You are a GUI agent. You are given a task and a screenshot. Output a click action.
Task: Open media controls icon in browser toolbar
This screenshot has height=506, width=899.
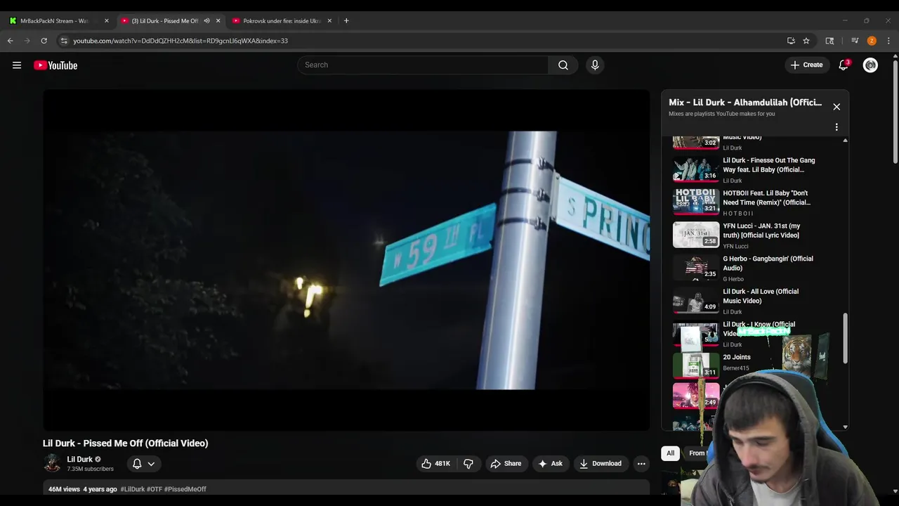click(x=855, y=41)
